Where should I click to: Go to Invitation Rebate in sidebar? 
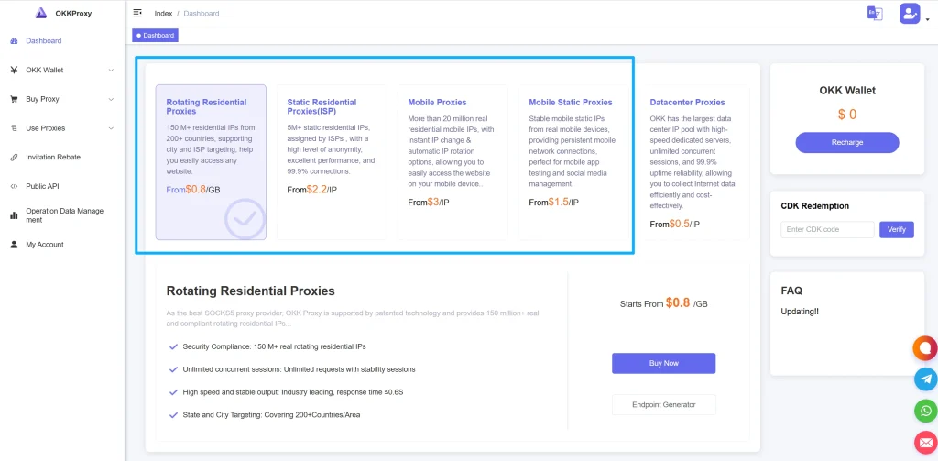pyautogui.click(x=53, y=157)
